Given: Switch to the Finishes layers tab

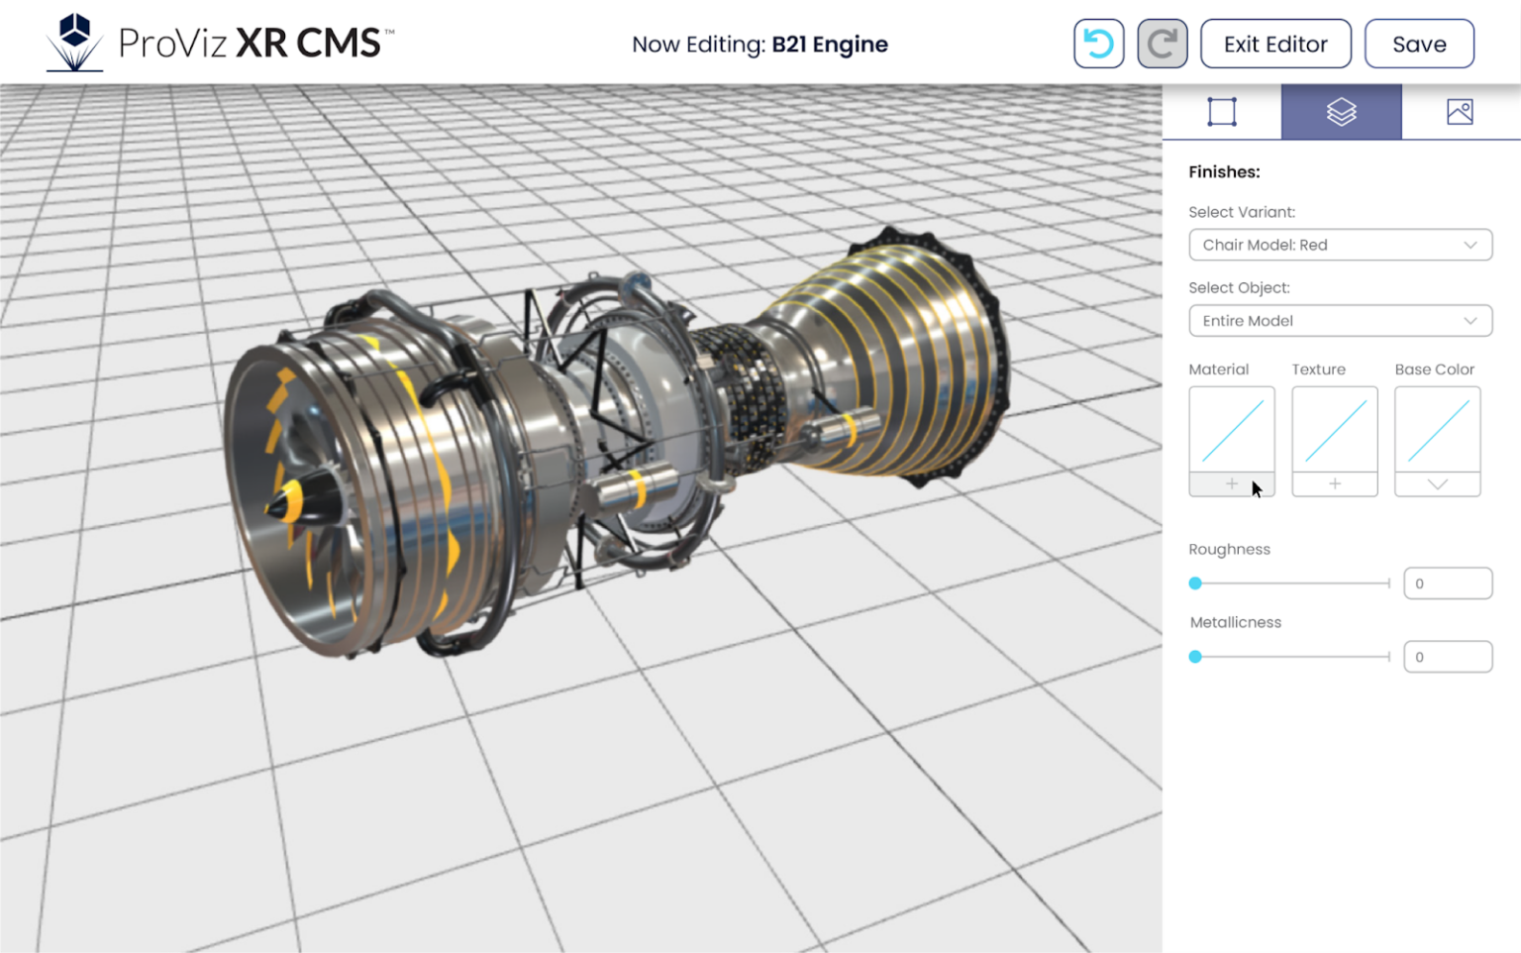Looking at the screenshot, I should pos(1341,111).
